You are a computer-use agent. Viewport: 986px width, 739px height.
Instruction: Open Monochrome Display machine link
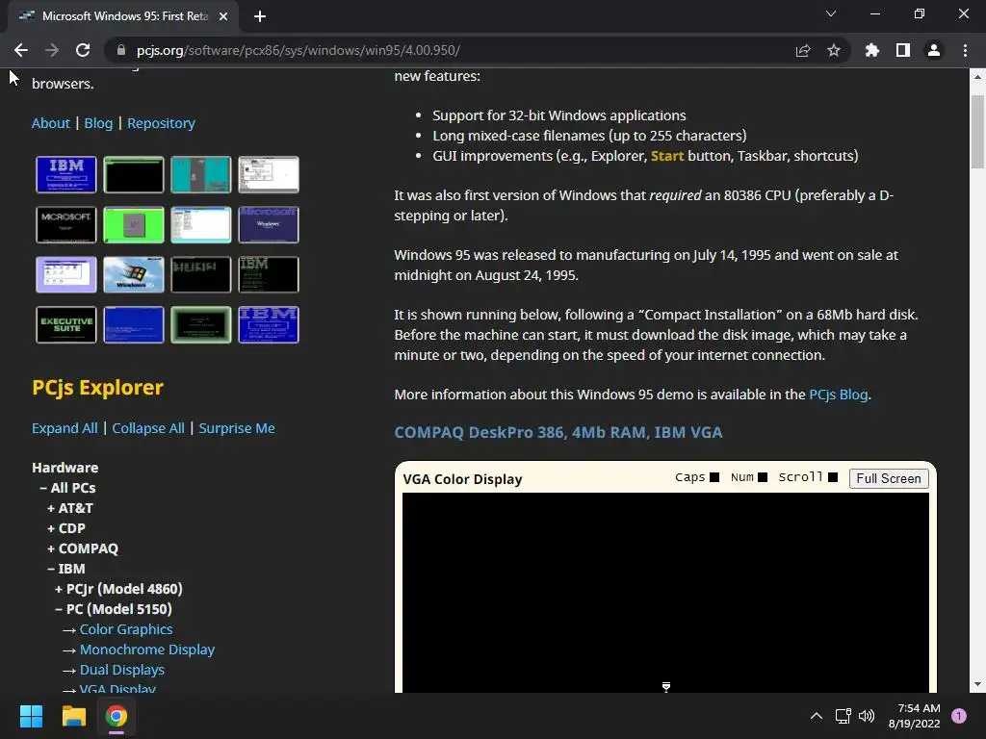(147, 650)
